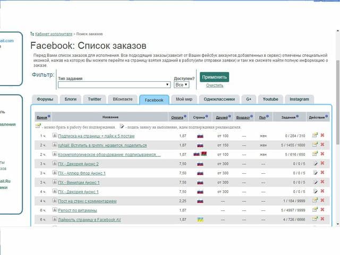The image size is (340, 255).
Task: Click the '0 / 284 / 310' tasks value
Action: (x=295, y=136)
